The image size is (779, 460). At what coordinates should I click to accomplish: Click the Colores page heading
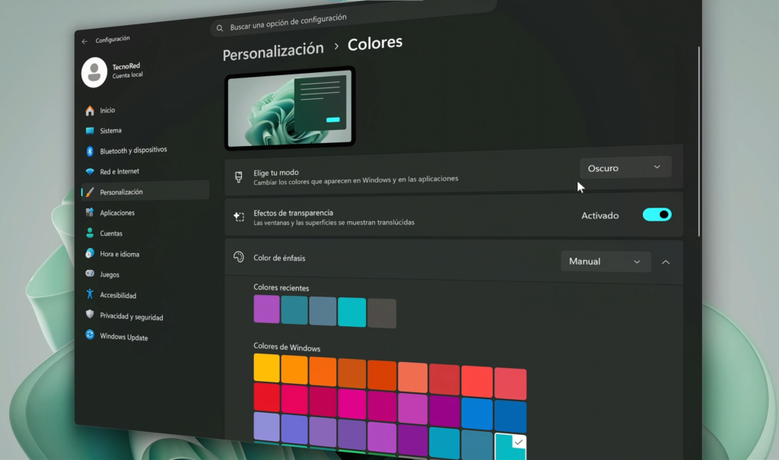pos(375,43)
